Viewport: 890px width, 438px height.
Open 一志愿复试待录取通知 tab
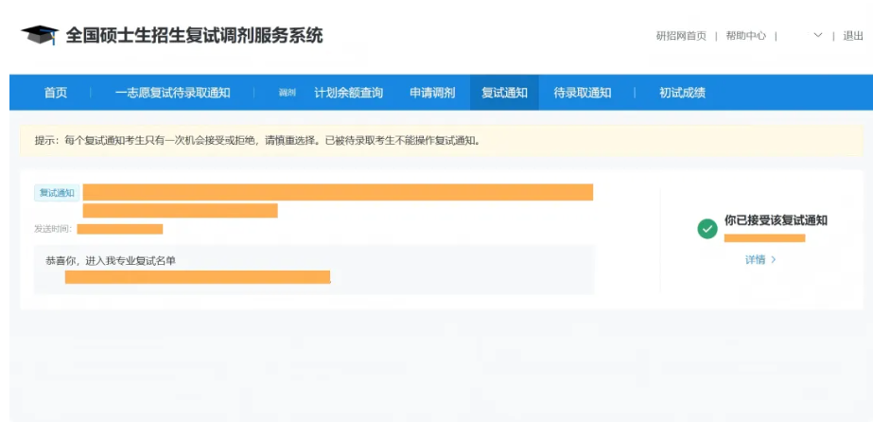[172, 93]
